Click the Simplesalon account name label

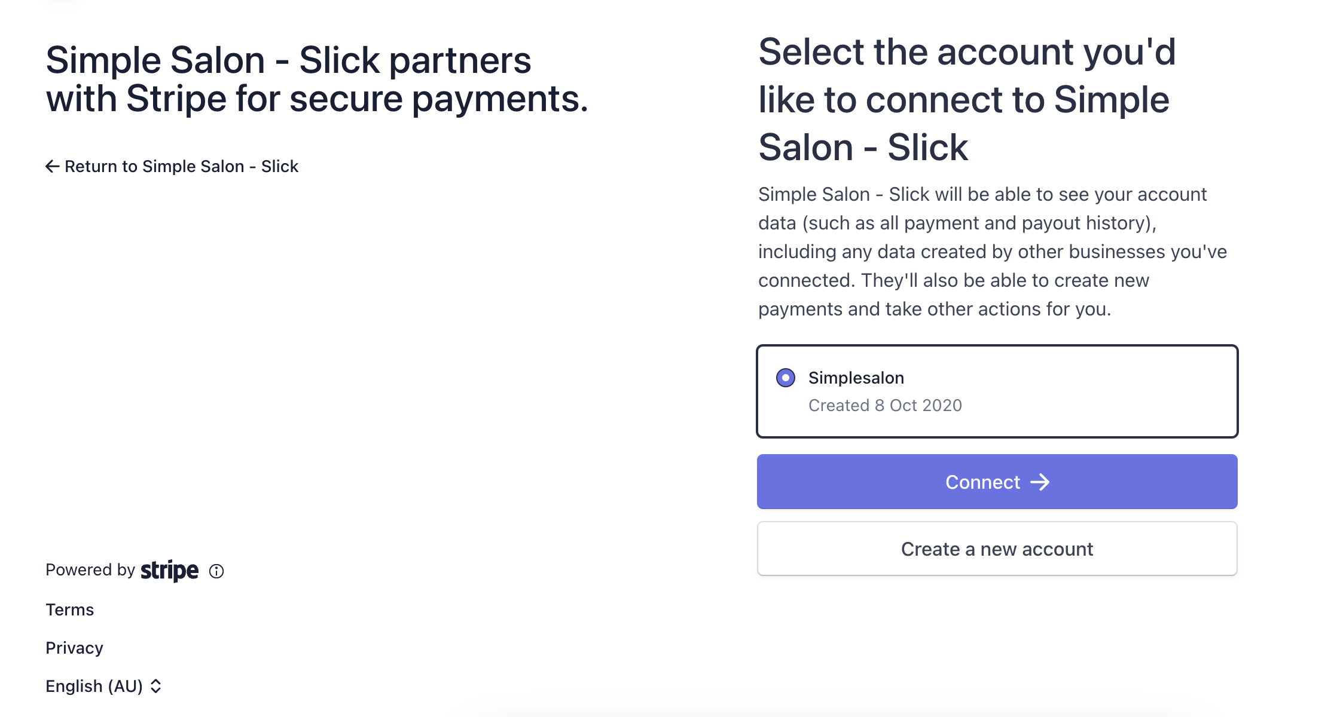pos(856,378)
